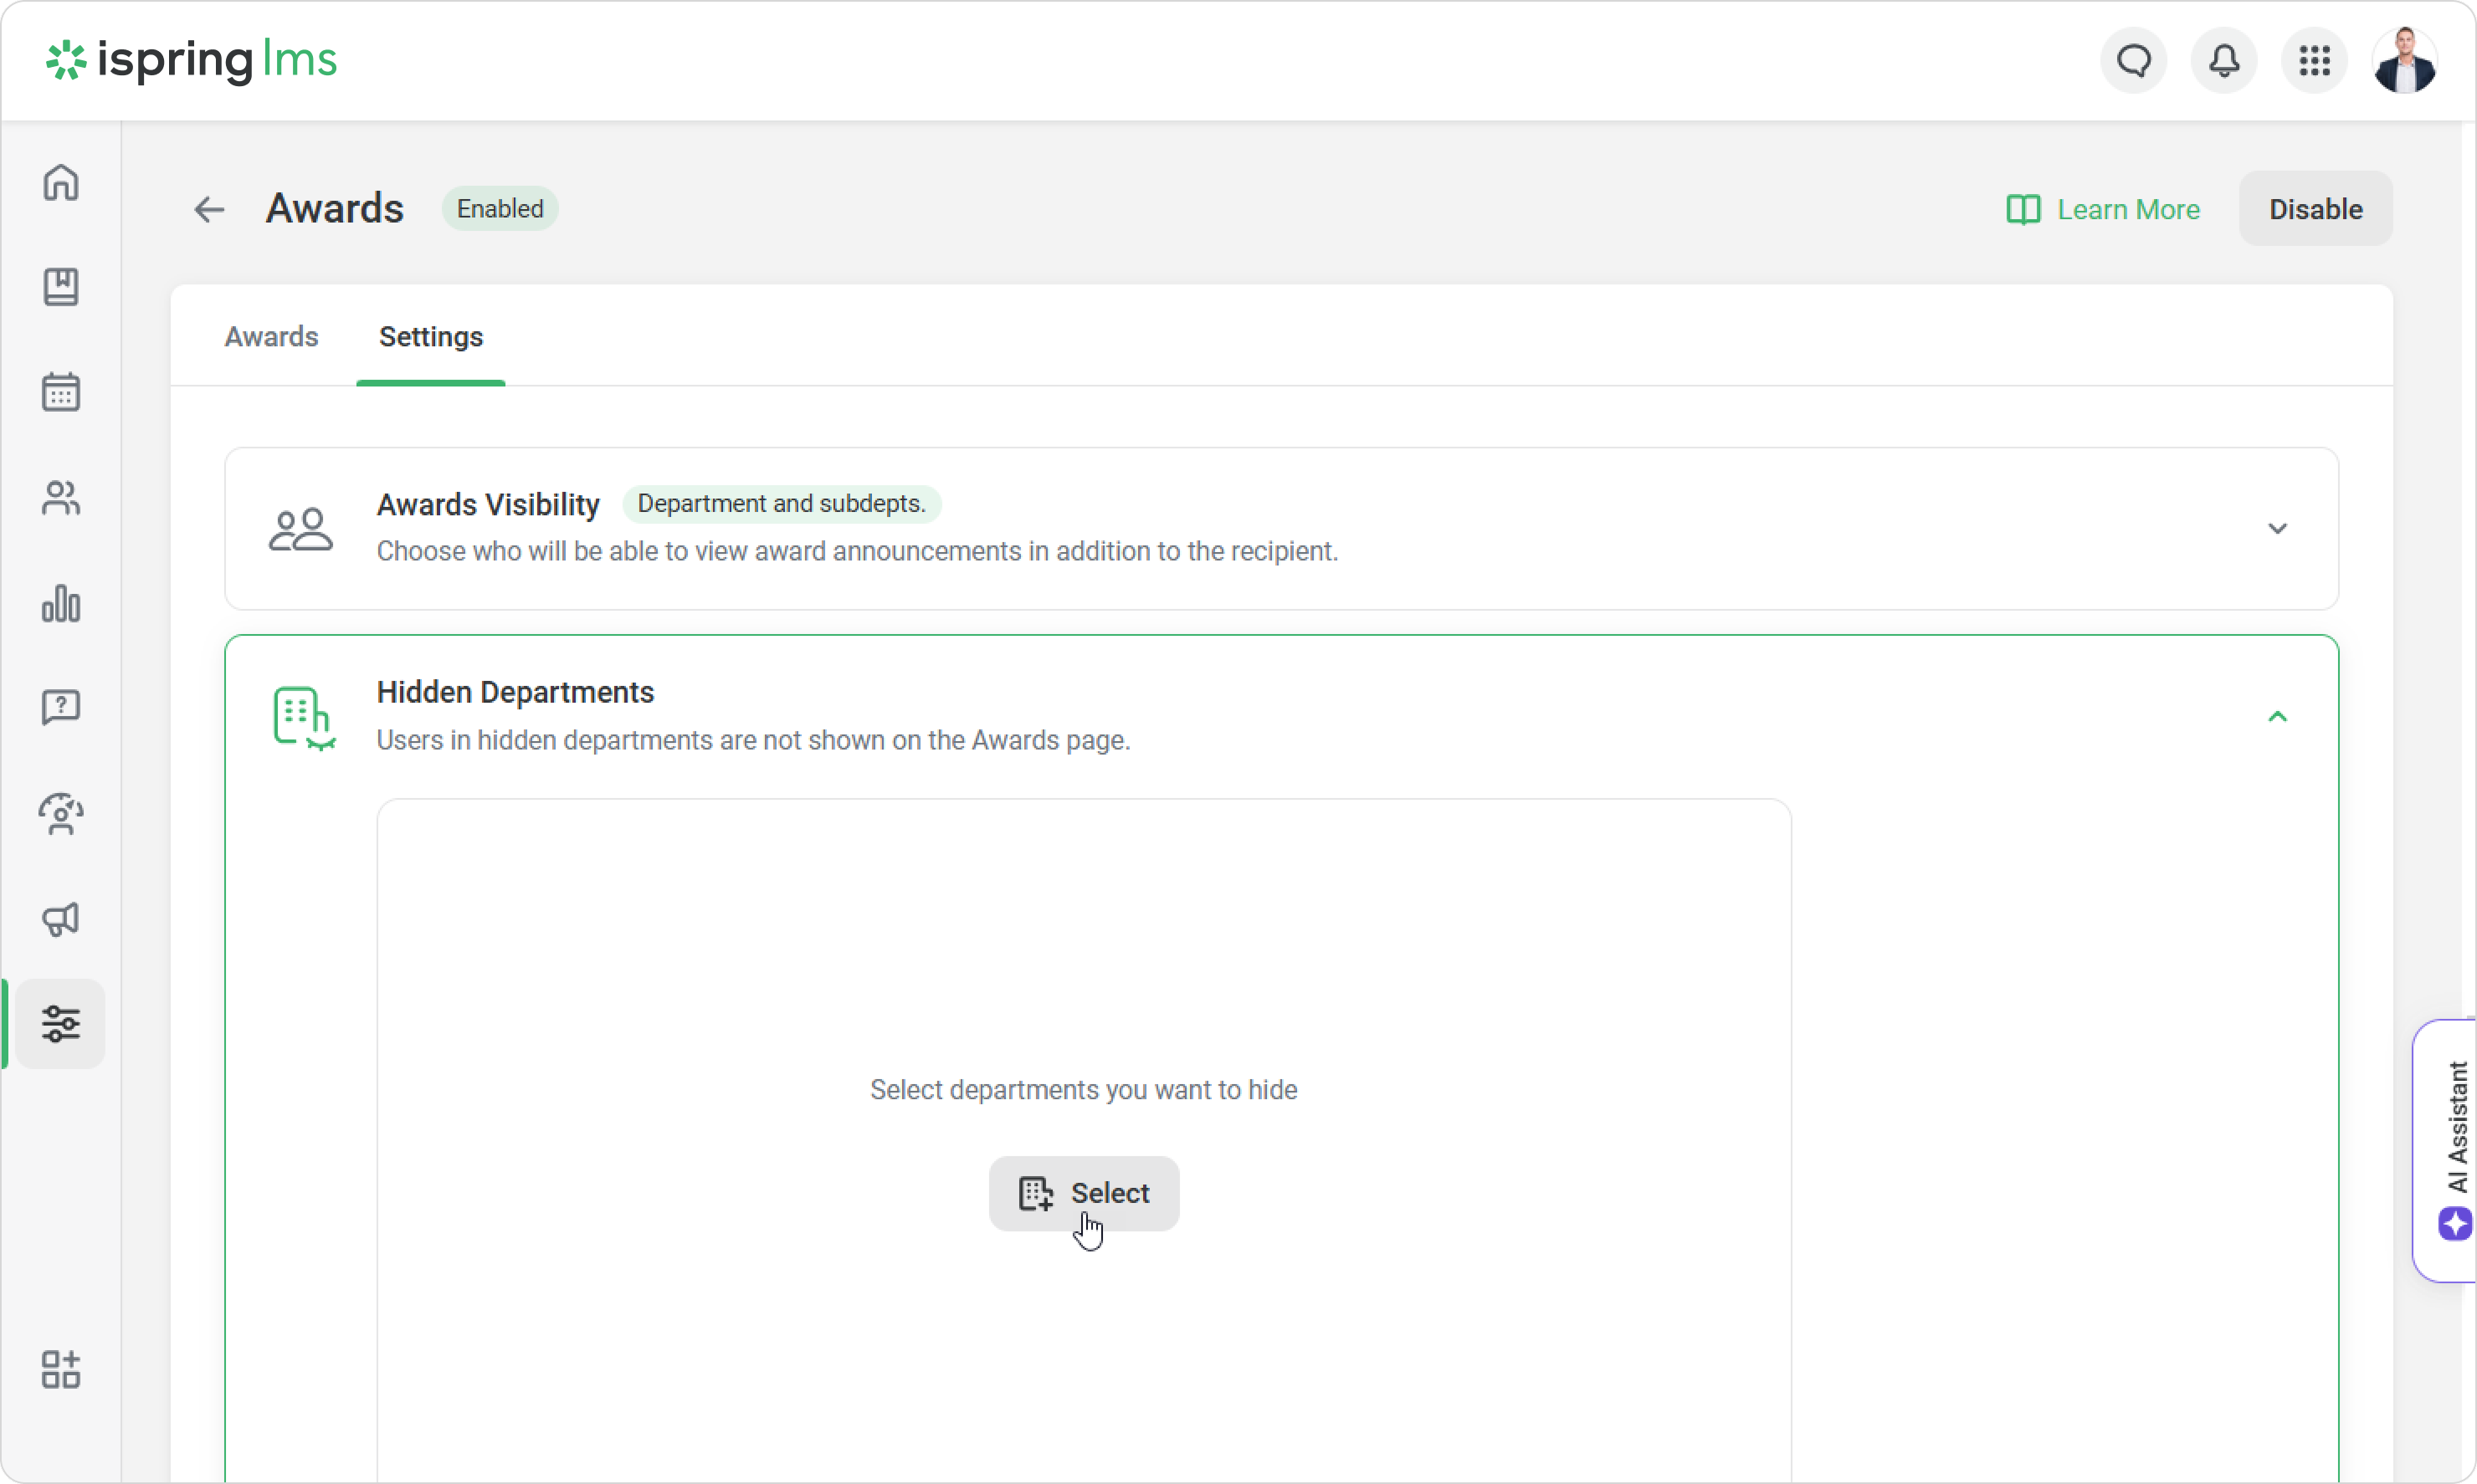Open the megaphone announcements icon
Screen dimensions: 2477x1484
tap(61, 919)
